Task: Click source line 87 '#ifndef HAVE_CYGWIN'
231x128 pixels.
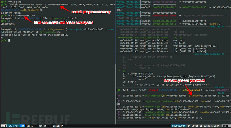Action: 138,74
